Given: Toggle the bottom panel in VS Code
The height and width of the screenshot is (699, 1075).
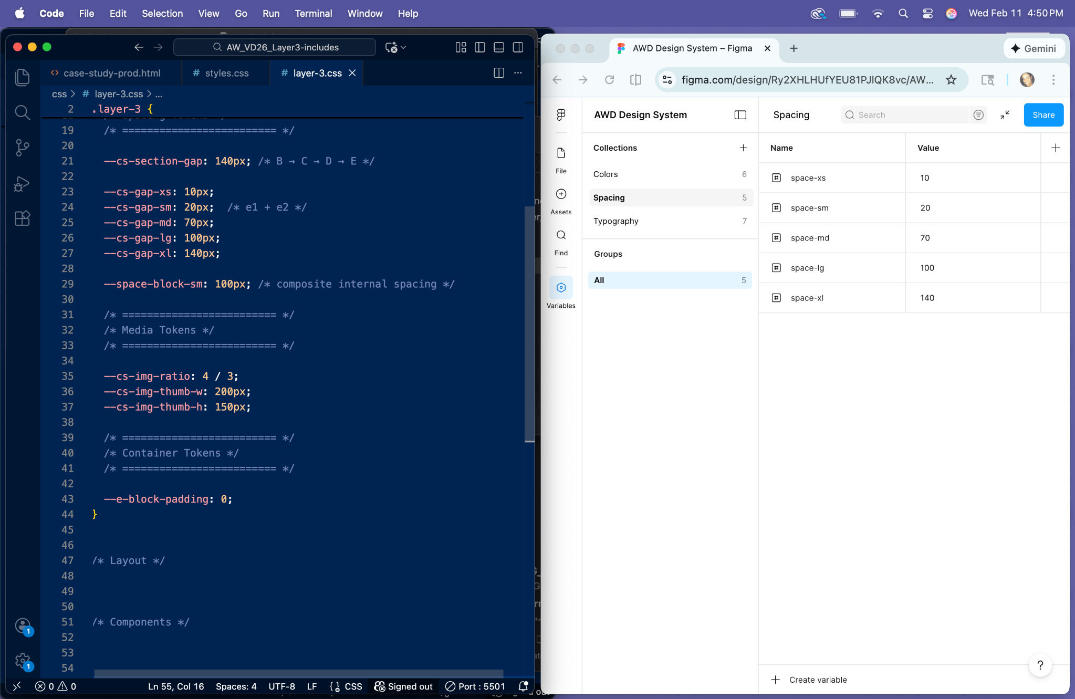Looking at the screenshot, I should point(498,47).
